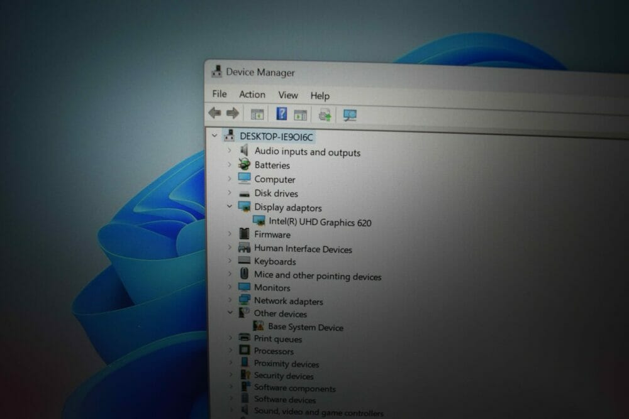Collapse the Other devices chevron
Viewport: 629px width, 419px height.
click(230, 312)
